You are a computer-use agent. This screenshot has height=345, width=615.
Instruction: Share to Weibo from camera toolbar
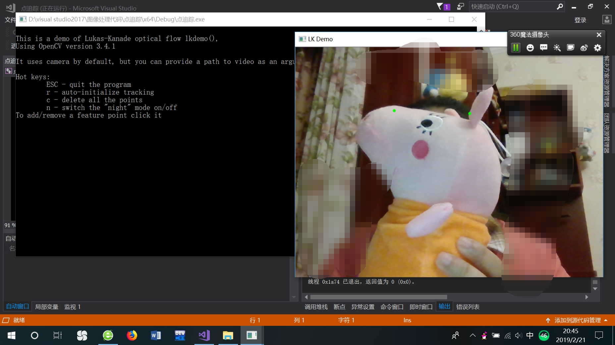coord(584,48)
